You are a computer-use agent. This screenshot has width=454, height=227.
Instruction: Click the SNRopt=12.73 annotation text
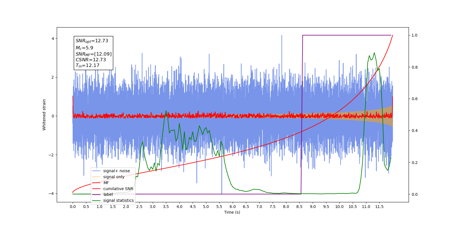pyautogui.click(x=92, y=41)
